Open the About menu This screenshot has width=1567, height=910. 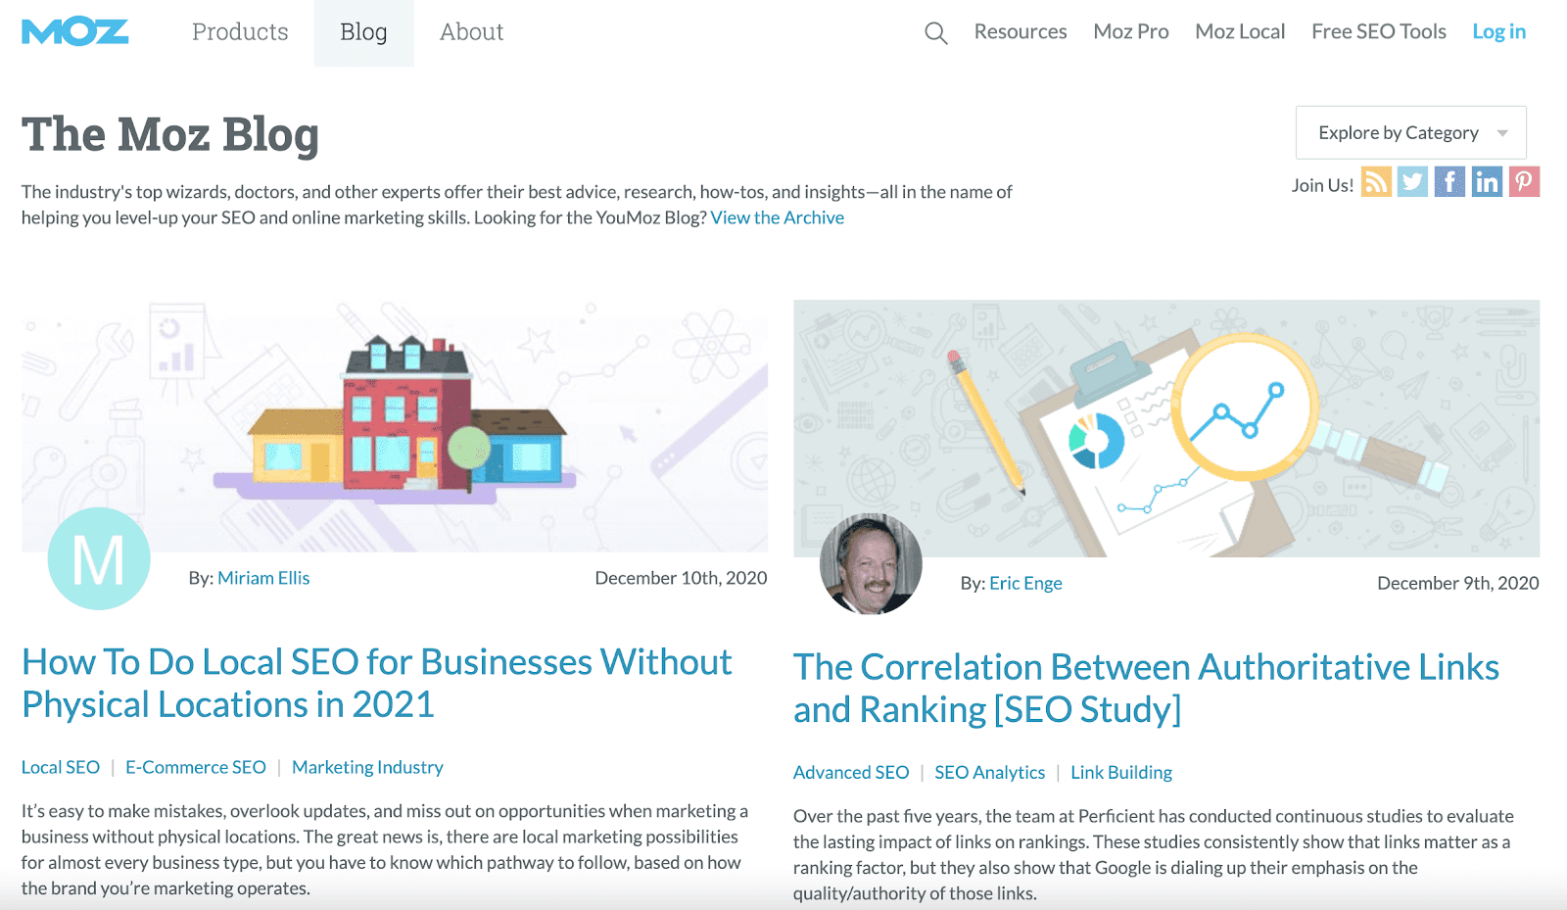471,32
